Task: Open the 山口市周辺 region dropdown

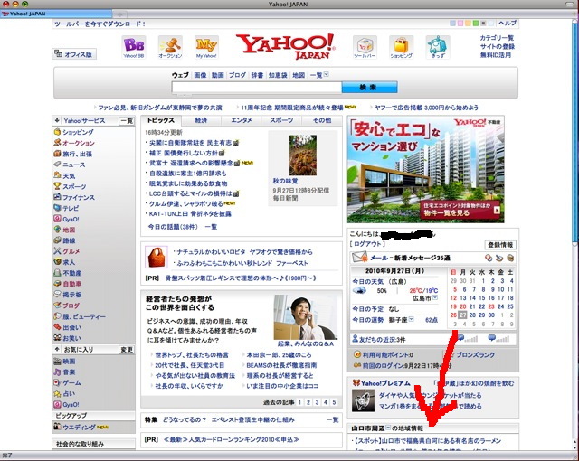Action: [x=388, y=428]
